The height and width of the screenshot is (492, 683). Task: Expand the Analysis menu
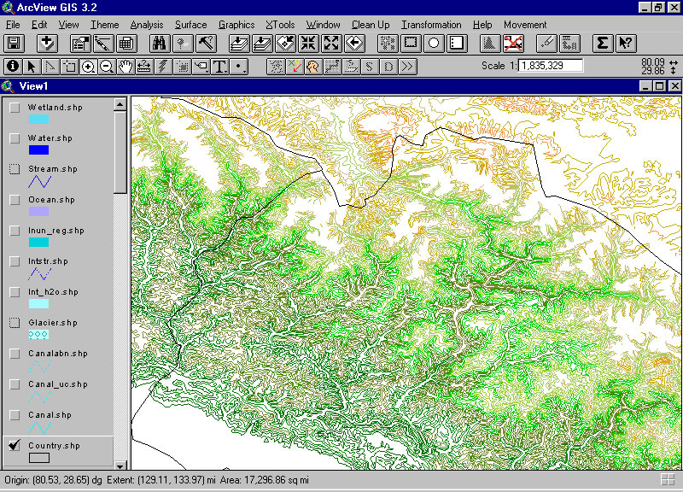(146, 25)
